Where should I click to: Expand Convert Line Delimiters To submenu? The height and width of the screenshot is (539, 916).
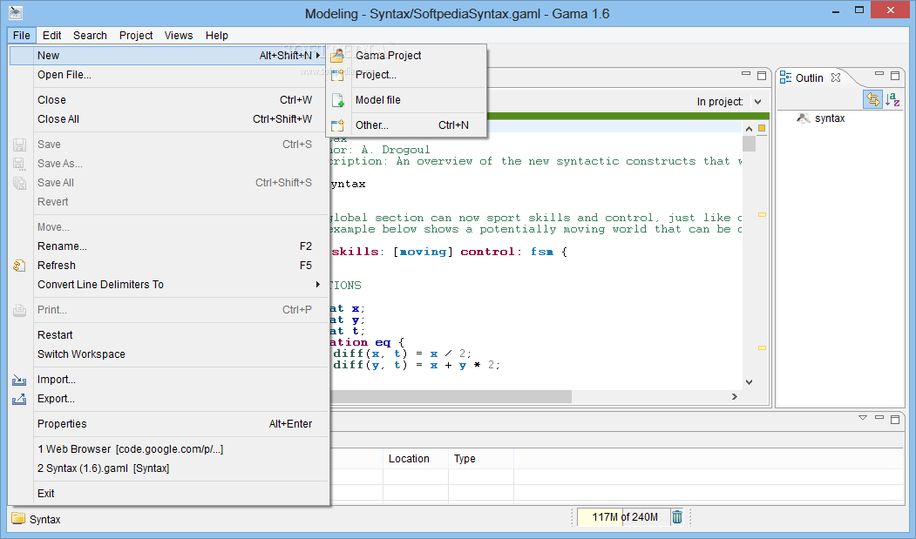(x=318, y=285)
